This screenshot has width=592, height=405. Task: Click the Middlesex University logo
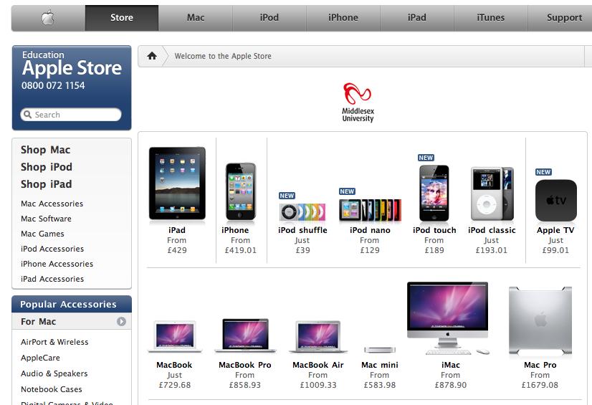coord(358,103)
